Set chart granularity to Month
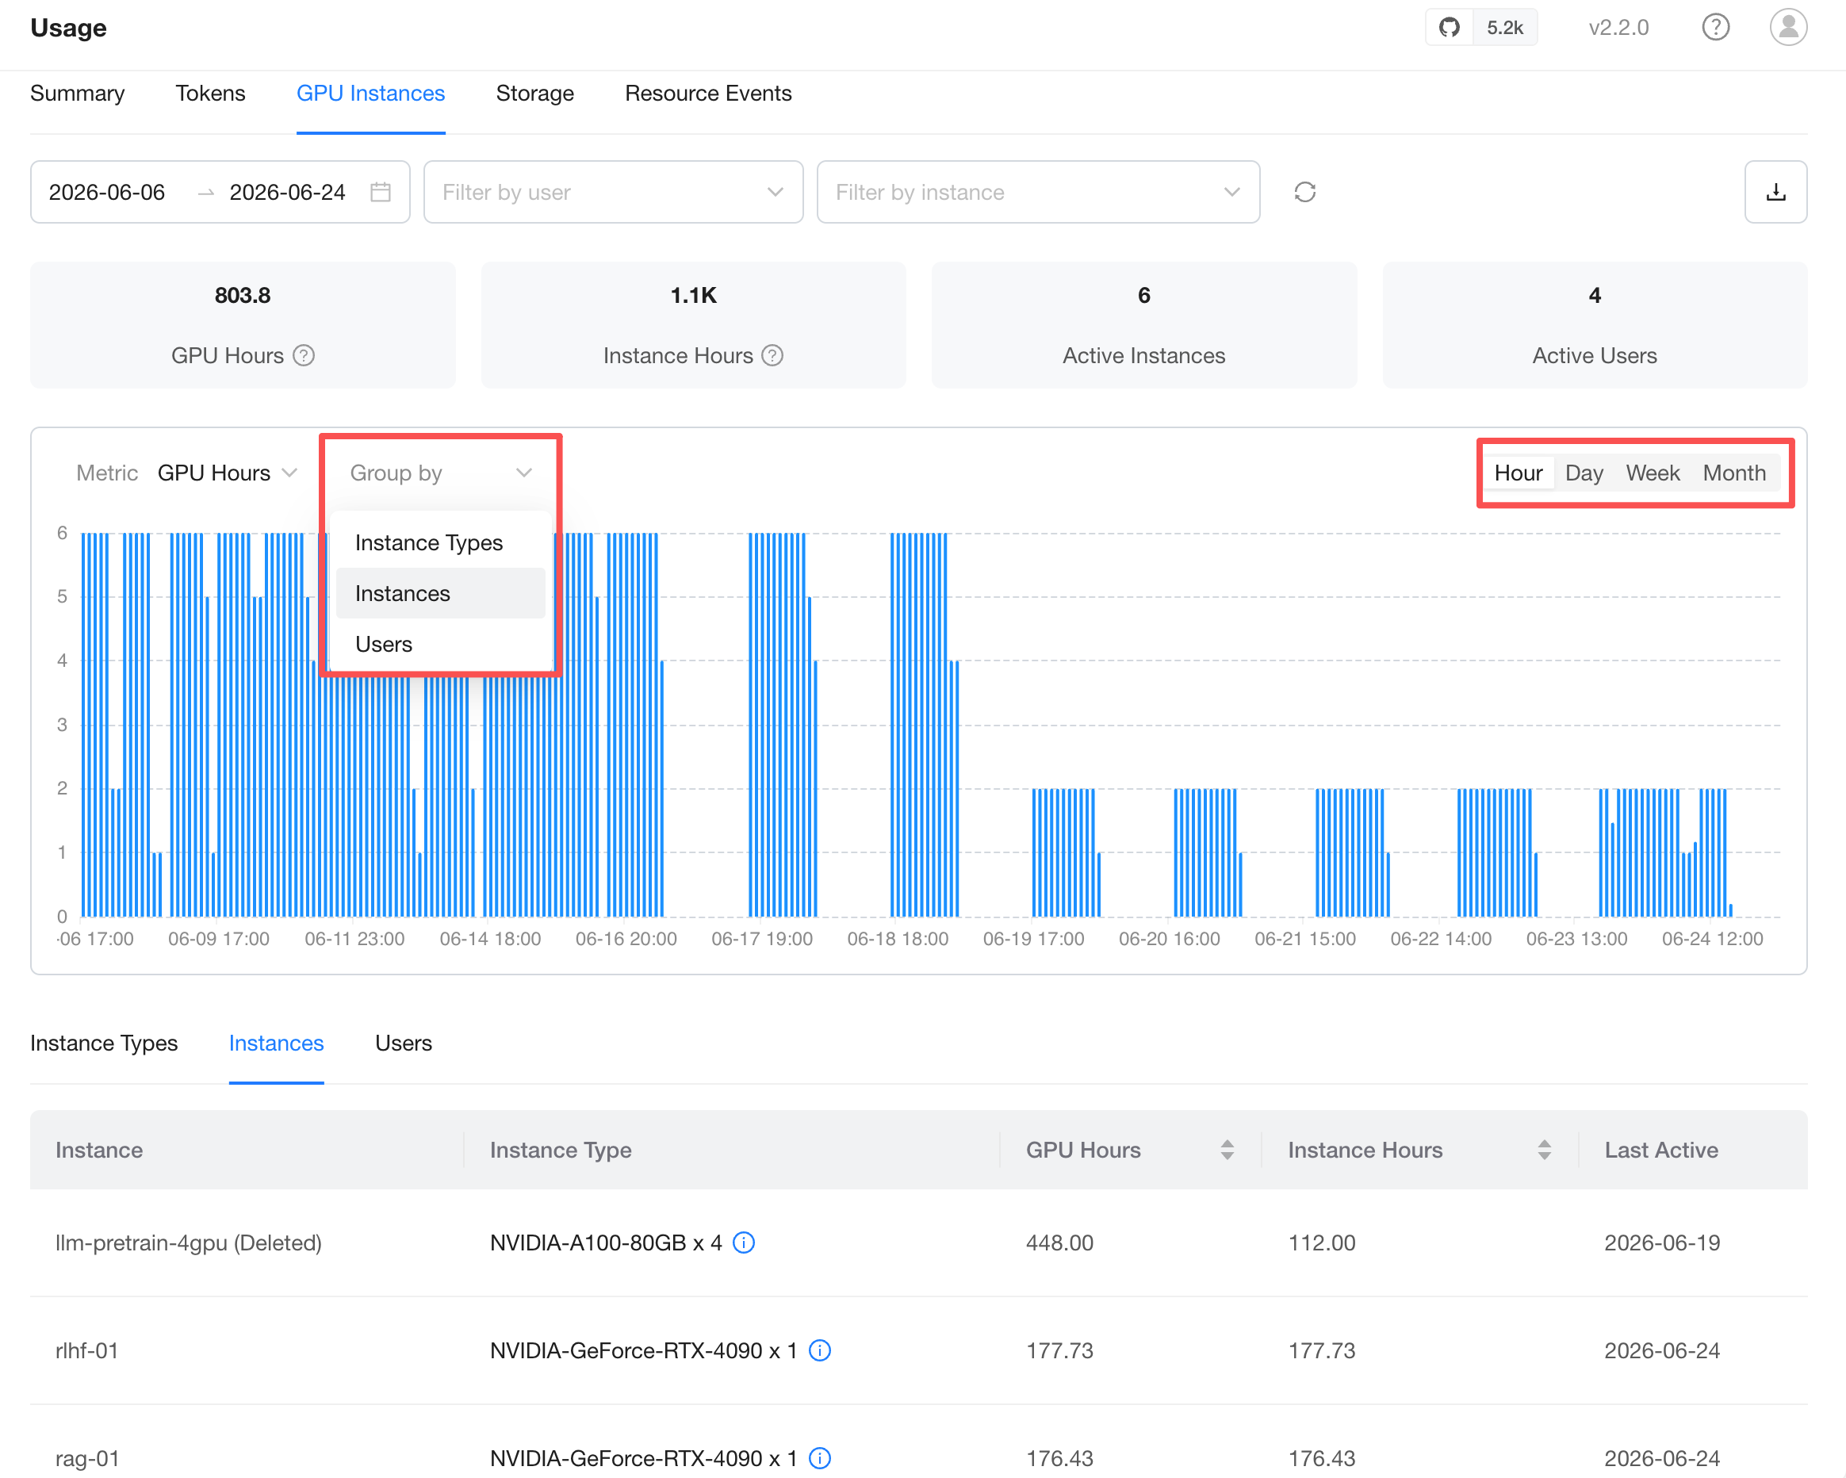This screenshot has width=1846, height=1478. [x=1733, y=473]
